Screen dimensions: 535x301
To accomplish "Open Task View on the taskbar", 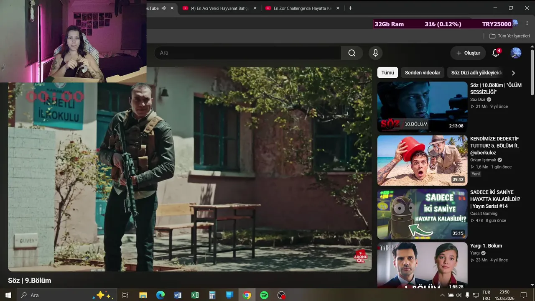I will click(x=125, y=295).
